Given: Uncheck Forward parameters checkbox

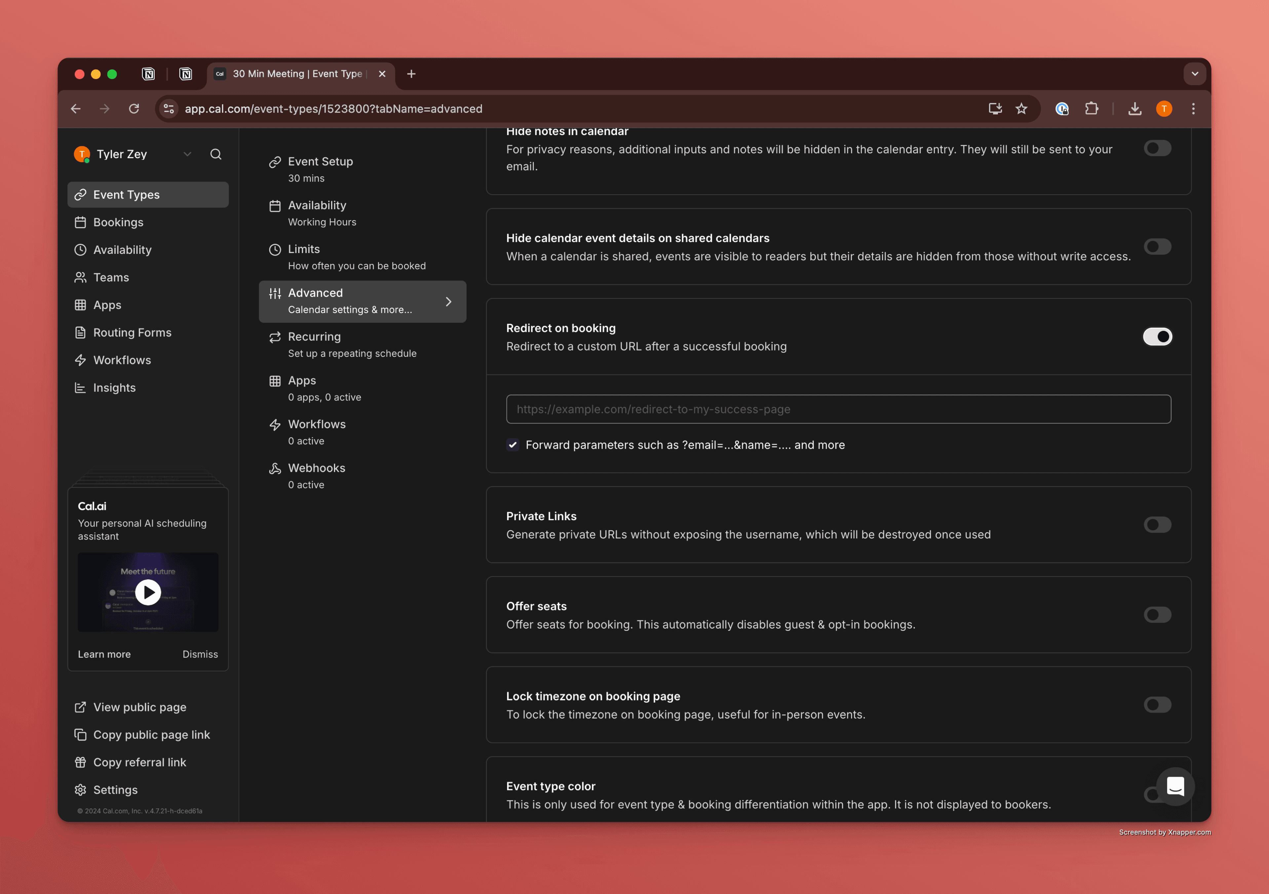Looking at the screenshot, I should tap(513, 445).
